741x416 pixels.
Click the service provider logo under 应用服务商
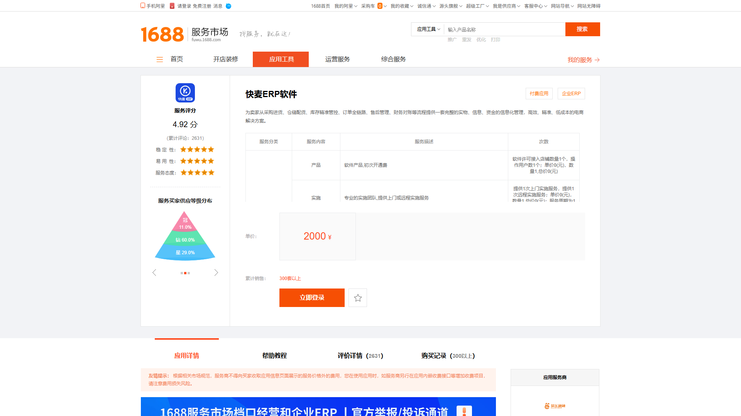[x=555, y=406]
